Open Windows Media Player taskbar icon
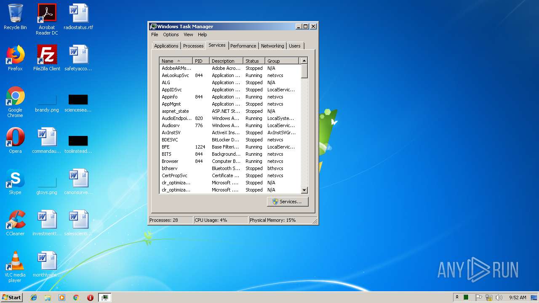 click(x=62, y=298)
